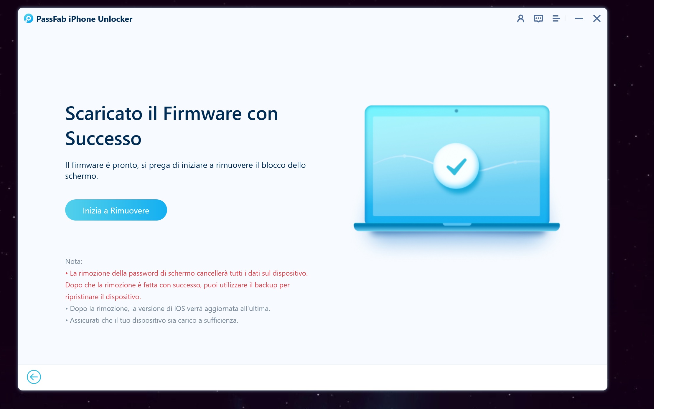
Task: Click the Scaricato il Firmware con Successo heading
Action: click(172, 126)
